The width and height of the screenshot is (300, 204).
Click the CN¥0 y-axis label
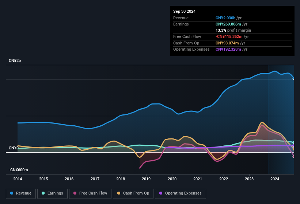[x=14, y=148]
